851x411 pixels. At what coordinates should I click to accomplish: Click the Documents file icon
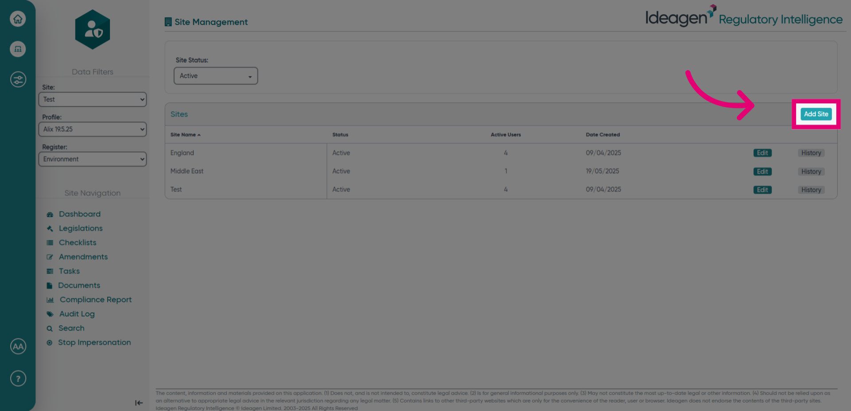pyautogui.click(x=49, y=286)
